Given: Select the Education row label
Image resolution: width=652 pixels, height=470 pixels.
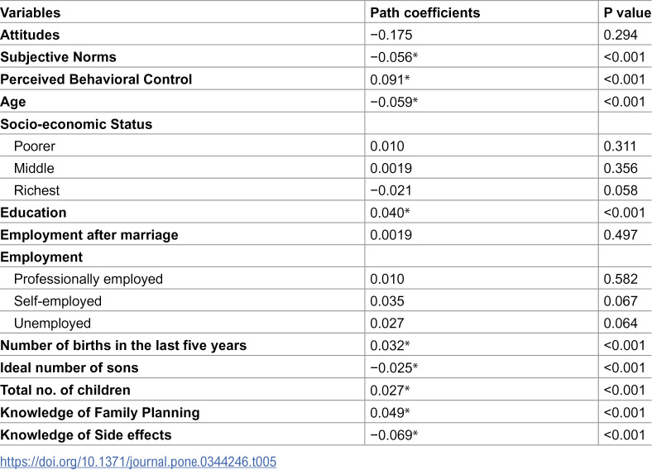Looking at the screenshot, I should click(33, 213).
